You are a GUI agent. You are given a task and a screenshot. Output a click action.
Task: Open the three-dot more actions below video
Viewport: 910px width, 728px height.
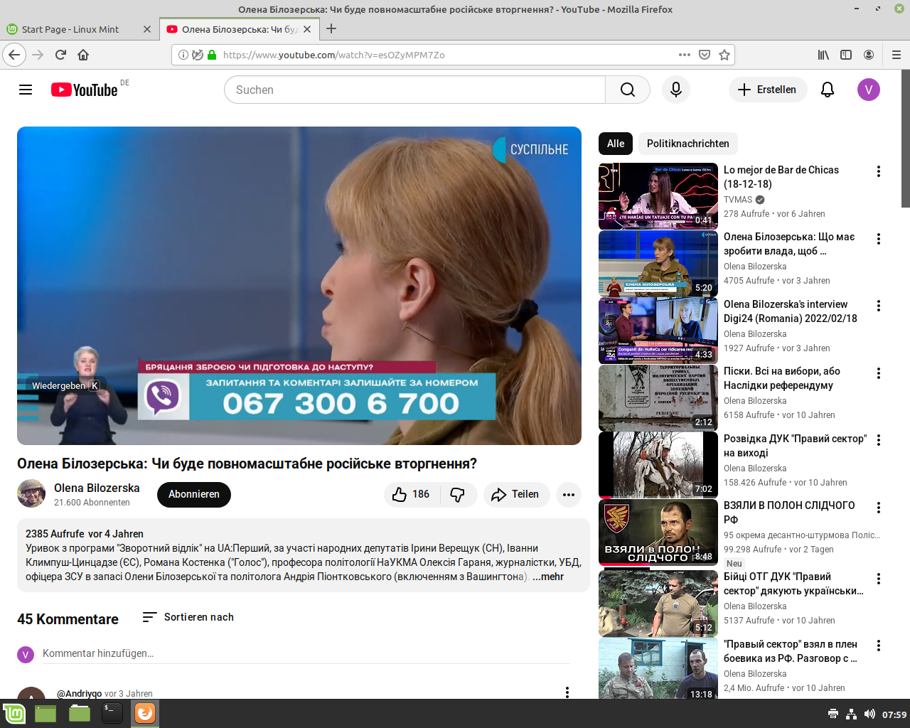(569, 494)
